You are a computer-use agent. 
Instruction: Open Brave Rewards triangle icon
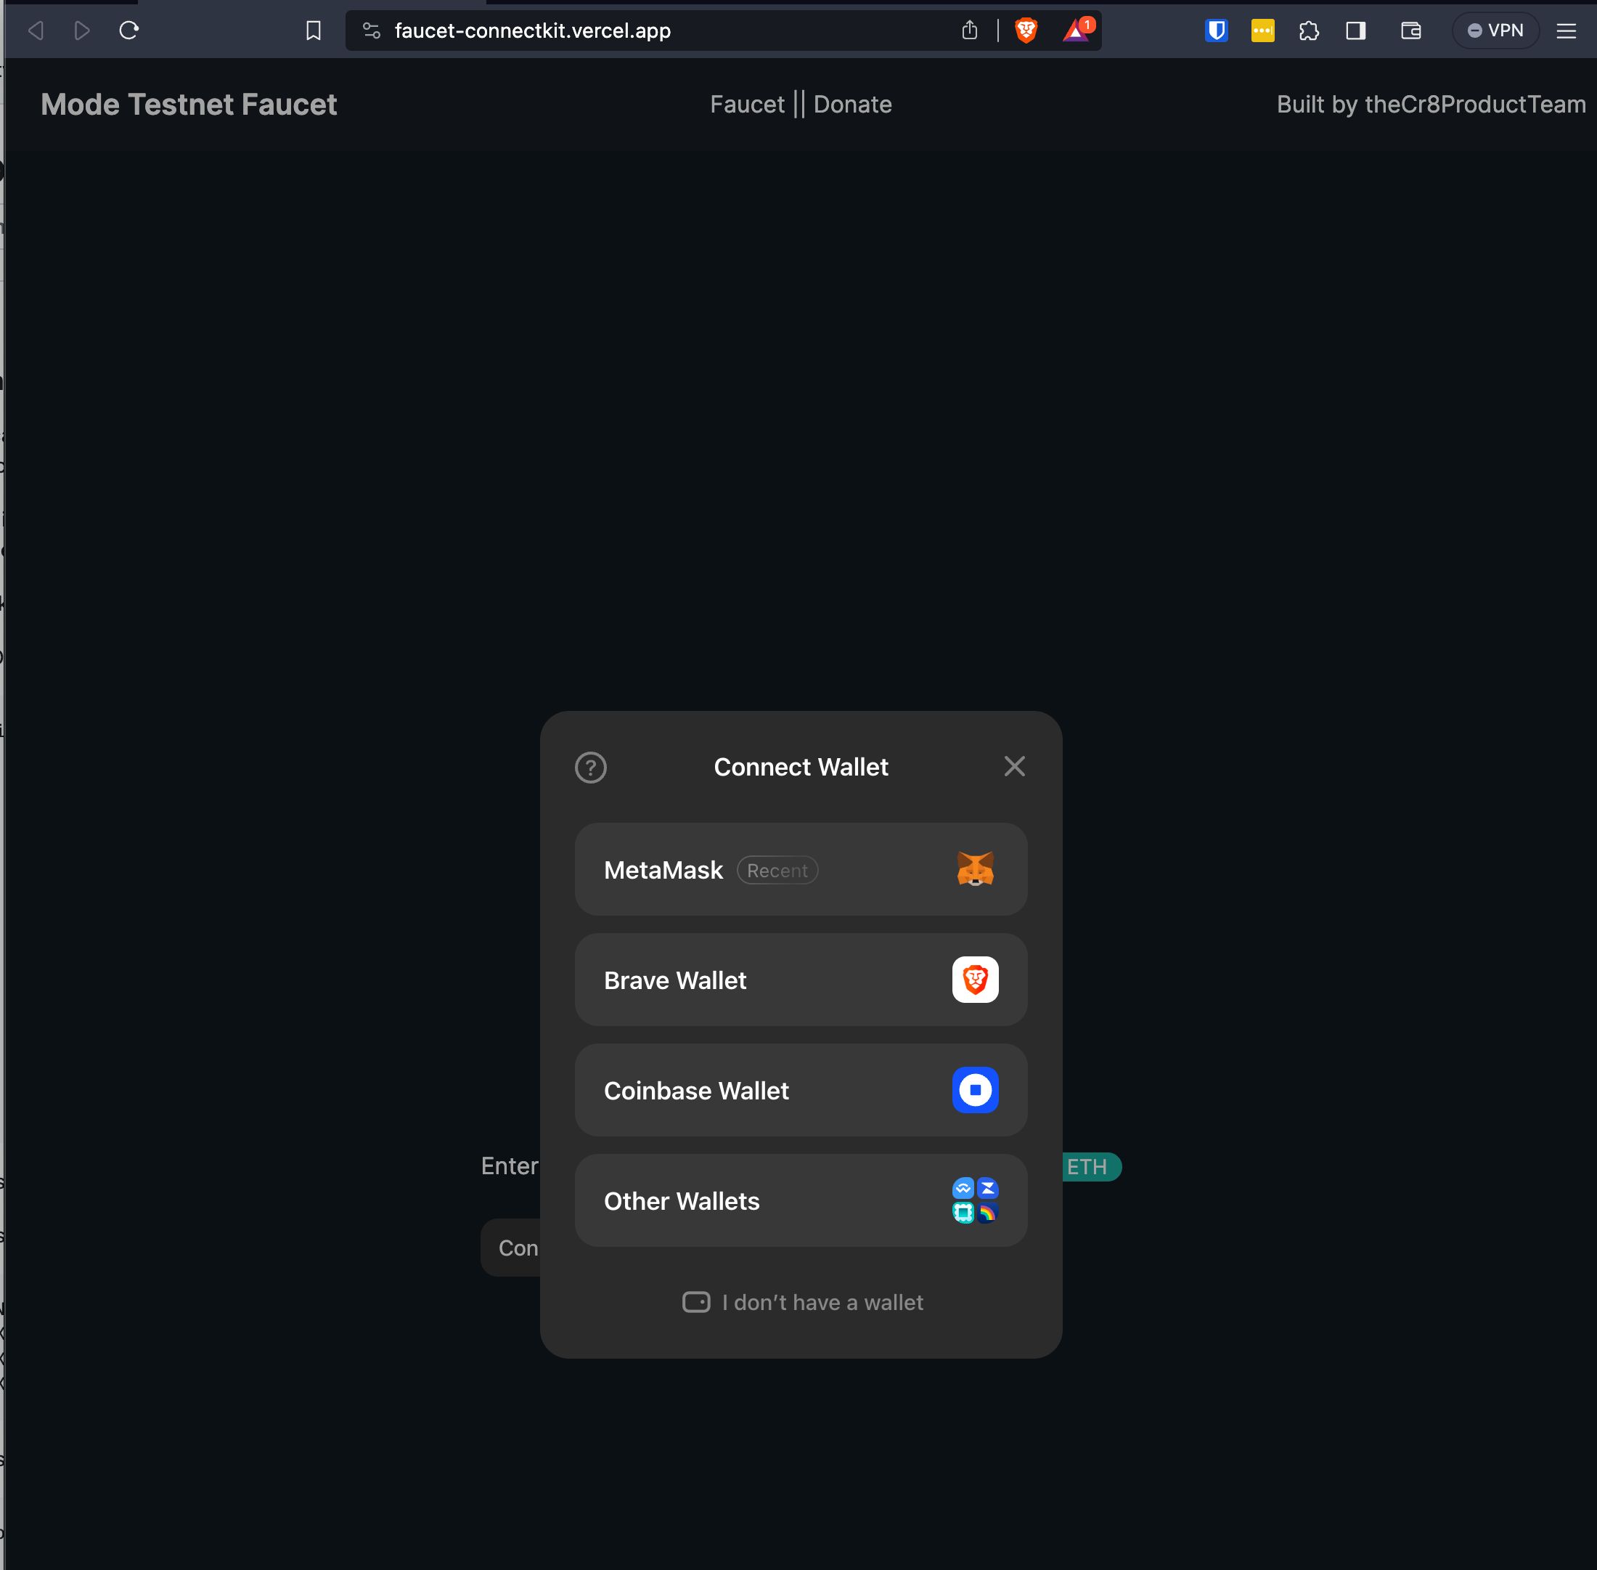(x=1077, y=30)
